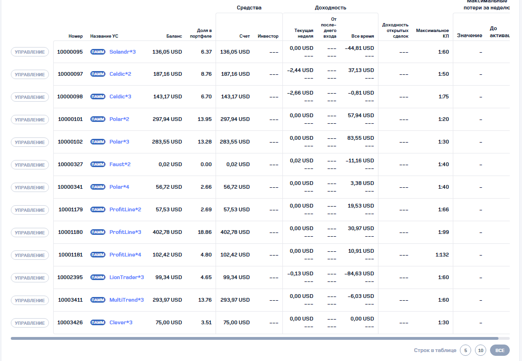This screenshot has height=361, width=522.
Task: Open the ProfitLine*4 account link
Action: [x=125, y=255]
